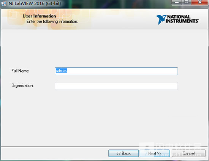209x161 pixels.
Task: Click the 'Enter the following information' subtitle
Action: click(x=52, y=21)
